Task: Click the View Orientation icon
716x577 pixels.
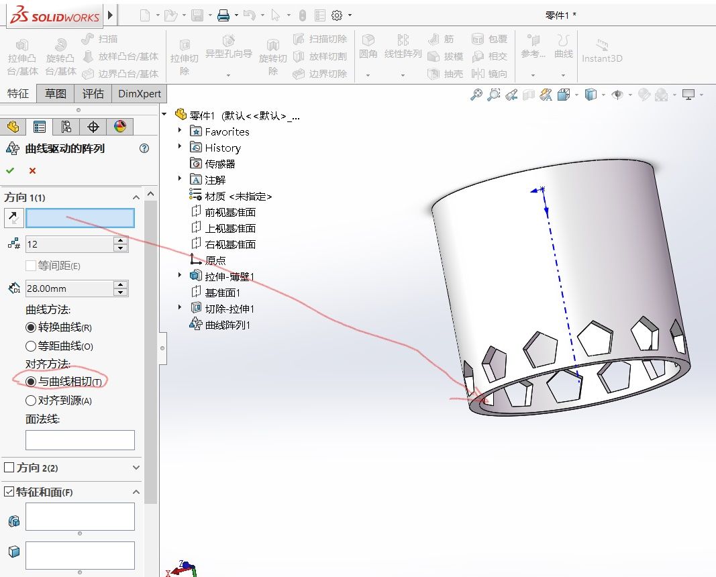Action: pos(564,95)
